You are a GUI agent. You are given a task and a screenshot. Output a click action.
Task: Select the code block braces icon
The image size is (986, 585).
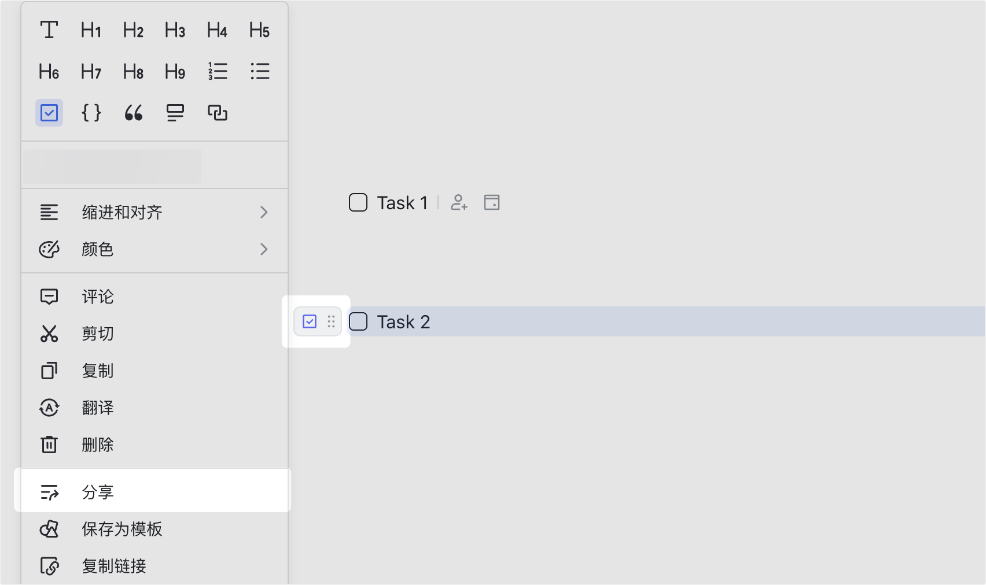pyautogui.click(x=91, y=113)
